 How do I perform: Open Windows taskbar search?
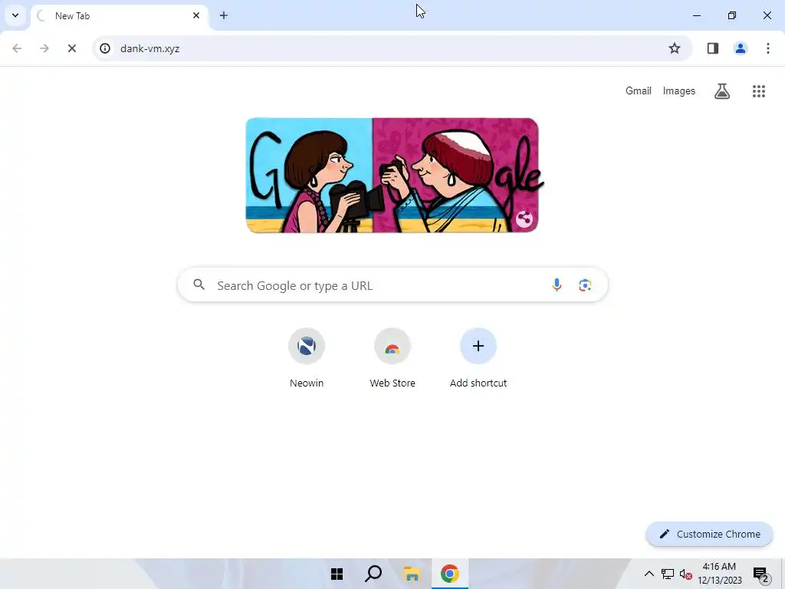tap(373, 574)
